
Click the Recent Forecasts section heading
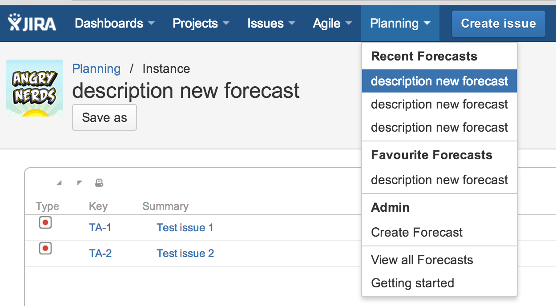coord(424,56)
